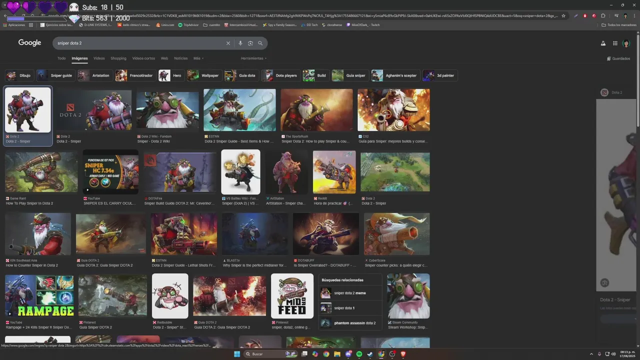The image size is (640, 360).
Task: Filter by the 'Artstation' chip
Action: [94, 75]
